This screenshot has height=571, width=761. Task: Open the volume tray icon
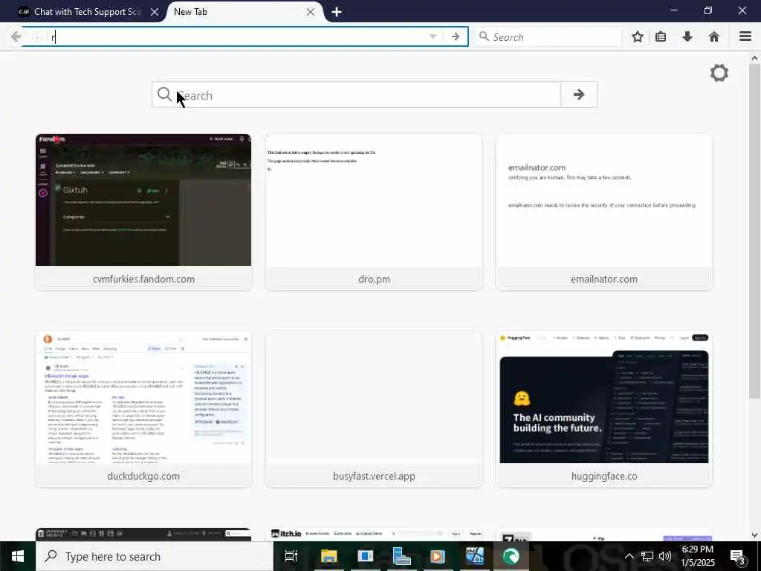tap(665, 556)
